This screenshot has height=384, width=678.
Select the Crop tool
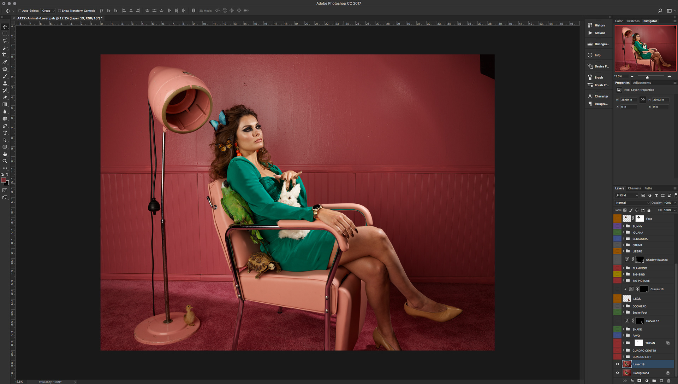click(x=5, y=55)
